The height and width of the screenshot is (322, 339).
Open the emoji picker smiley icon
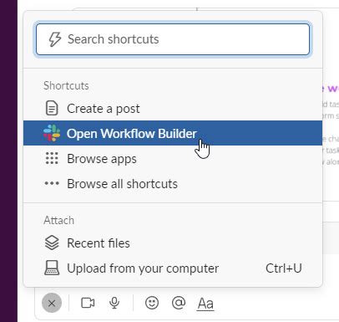click(x=152, y=303)
